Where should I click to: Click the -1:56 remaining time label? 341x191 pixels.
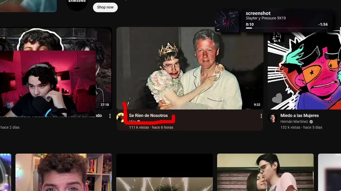pyautogui.click(x=323, y=24)
